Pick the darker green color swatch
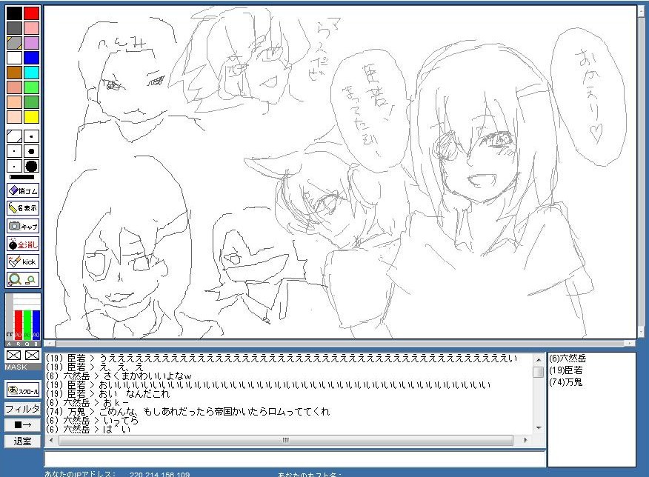Screen dimensions: 649x477 tap(31, 102)
